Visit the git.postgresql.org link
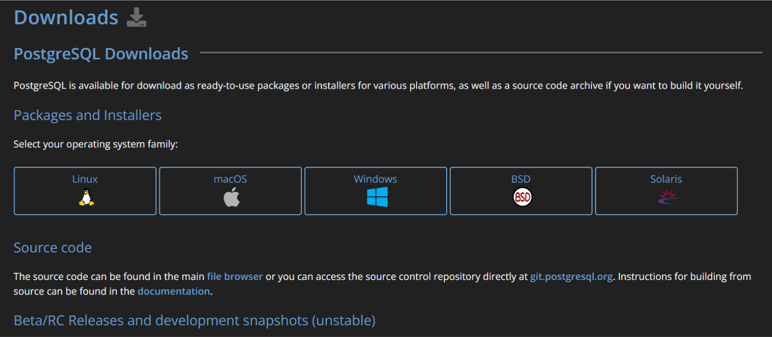Screen dimensions: 772x337 click(571, 276)
